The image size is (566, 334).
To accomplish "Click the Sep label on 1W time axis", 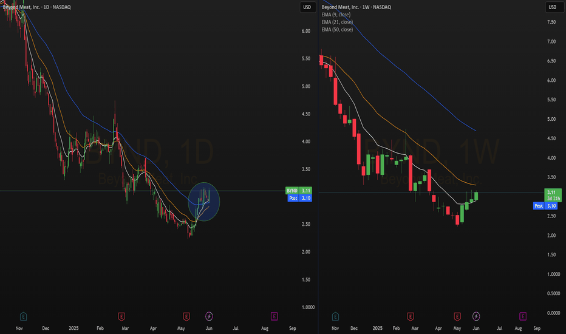I will (x=537, y=328).
